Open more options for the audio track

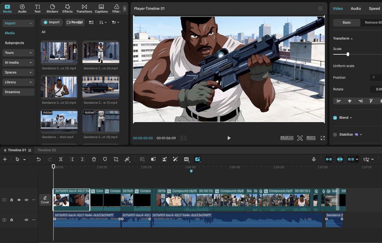coord(34,220)
